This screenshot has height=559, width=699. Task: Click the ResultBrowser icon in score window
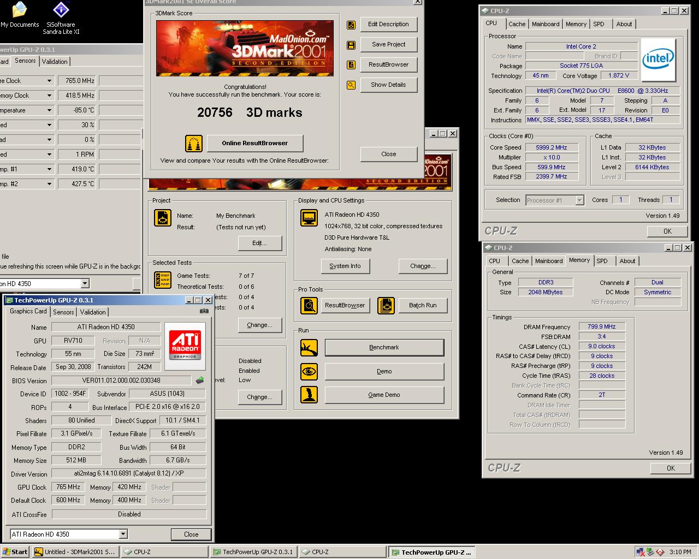351,65
